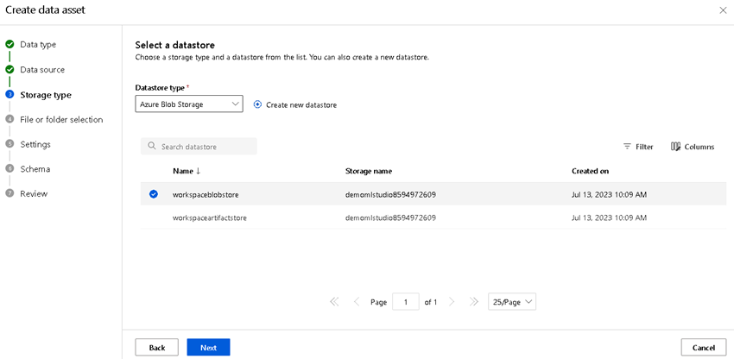Click the Data type completed step icon
This screenshot has width=734, height=359.
click(x=9, y=45)
